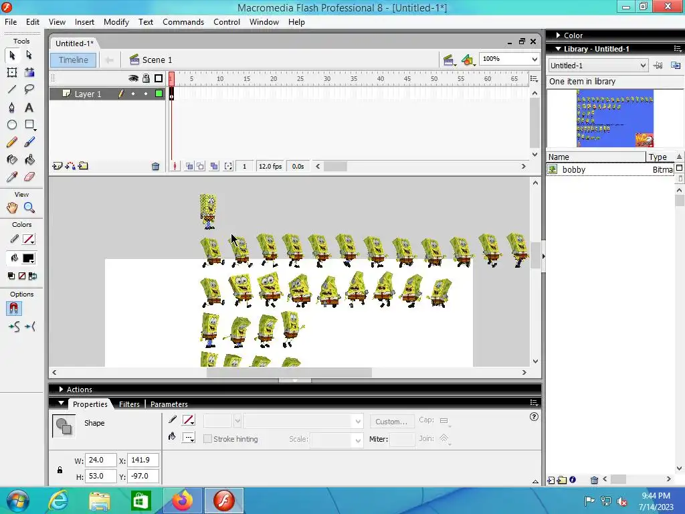Click Add Motion Guide icon
The width and height of the screenshot is (685, 514).
70,166
